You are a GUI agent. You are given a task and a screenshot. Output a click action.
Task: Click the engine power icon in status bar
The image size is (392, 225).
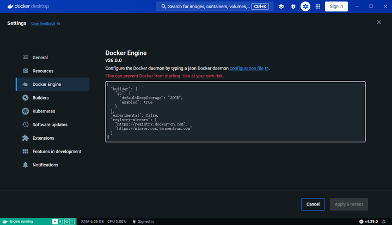tap(66, 222)
